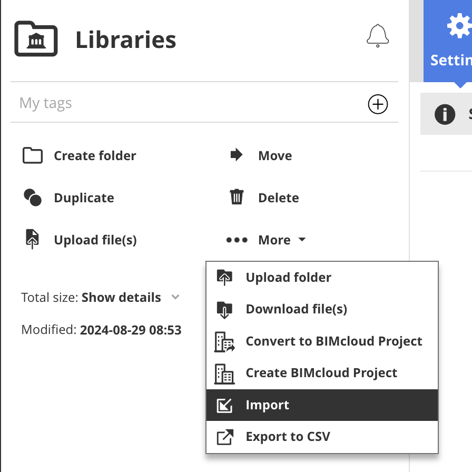
Task: Click the notifications bell icon
Action: coord(377,36)
